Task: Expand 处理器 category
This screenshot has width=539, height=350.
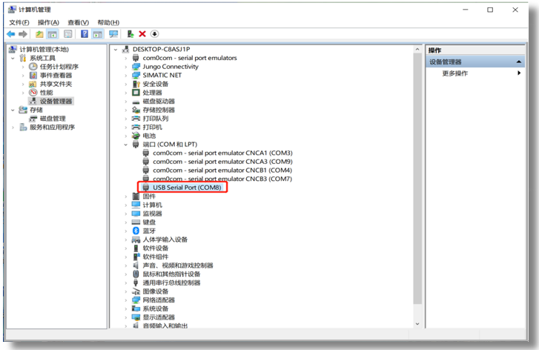Action: pyautogui.click(x=126, y=93)
